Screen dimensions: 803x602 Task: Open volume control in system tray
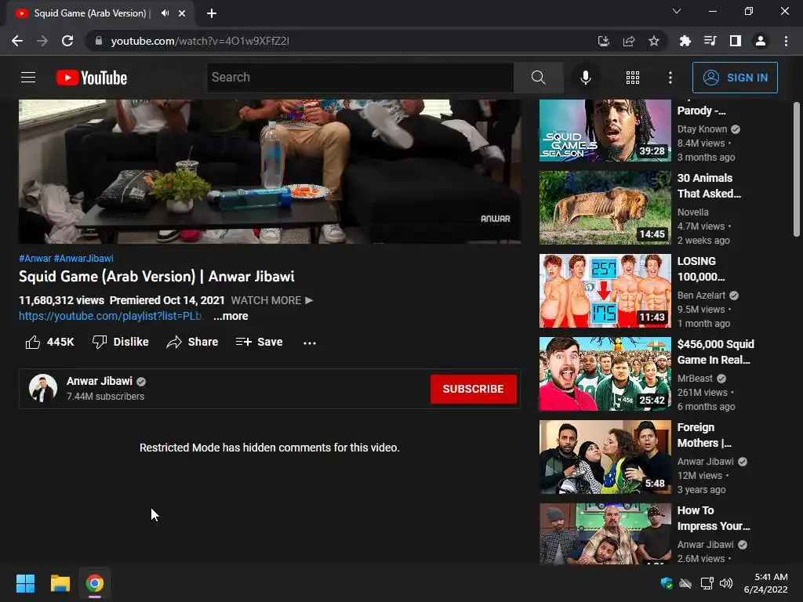(x=726, y=583)
